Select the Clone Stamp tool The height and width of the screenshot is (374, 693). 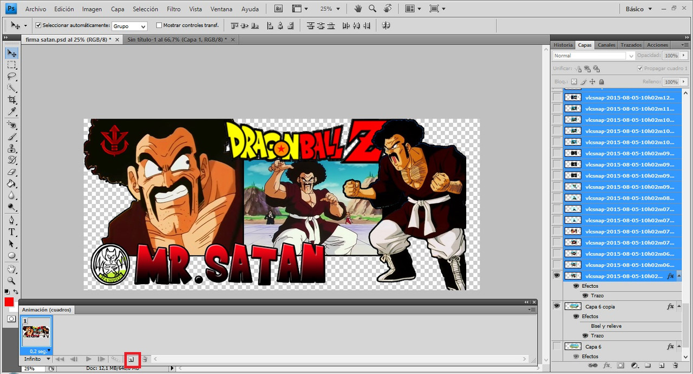[x=11, y=148]
